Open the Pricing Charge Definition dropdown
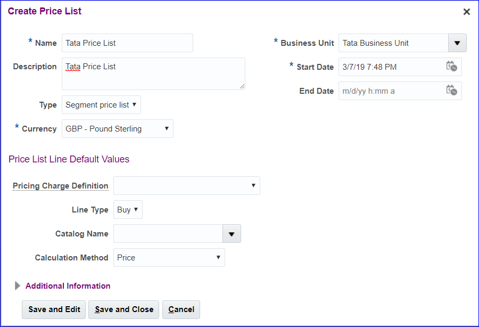 click(x=186, y=186)
